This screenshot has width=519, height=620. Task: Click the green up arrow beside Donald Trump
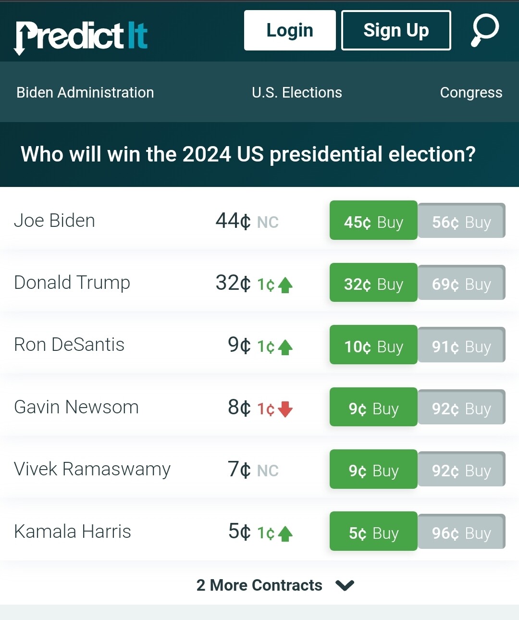(285, 285)
